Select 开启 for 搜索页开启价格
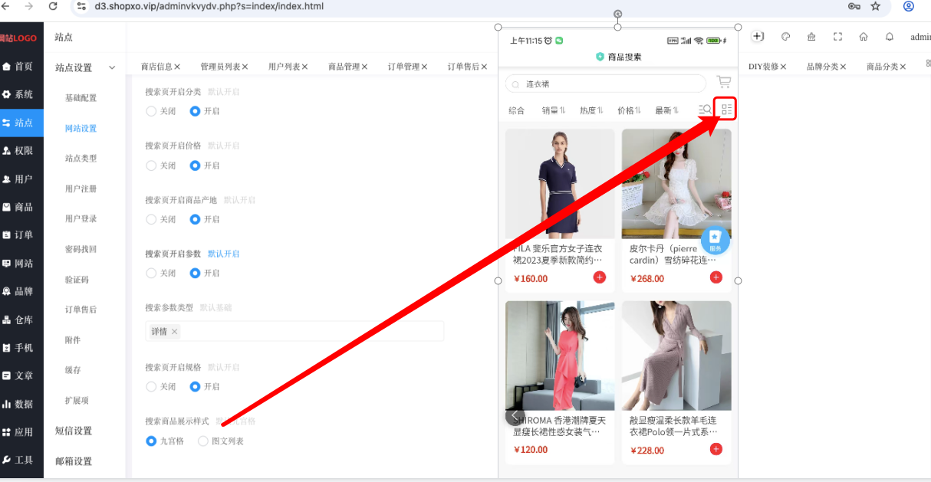Screen dimensions: 931x482 click(205, 166)
